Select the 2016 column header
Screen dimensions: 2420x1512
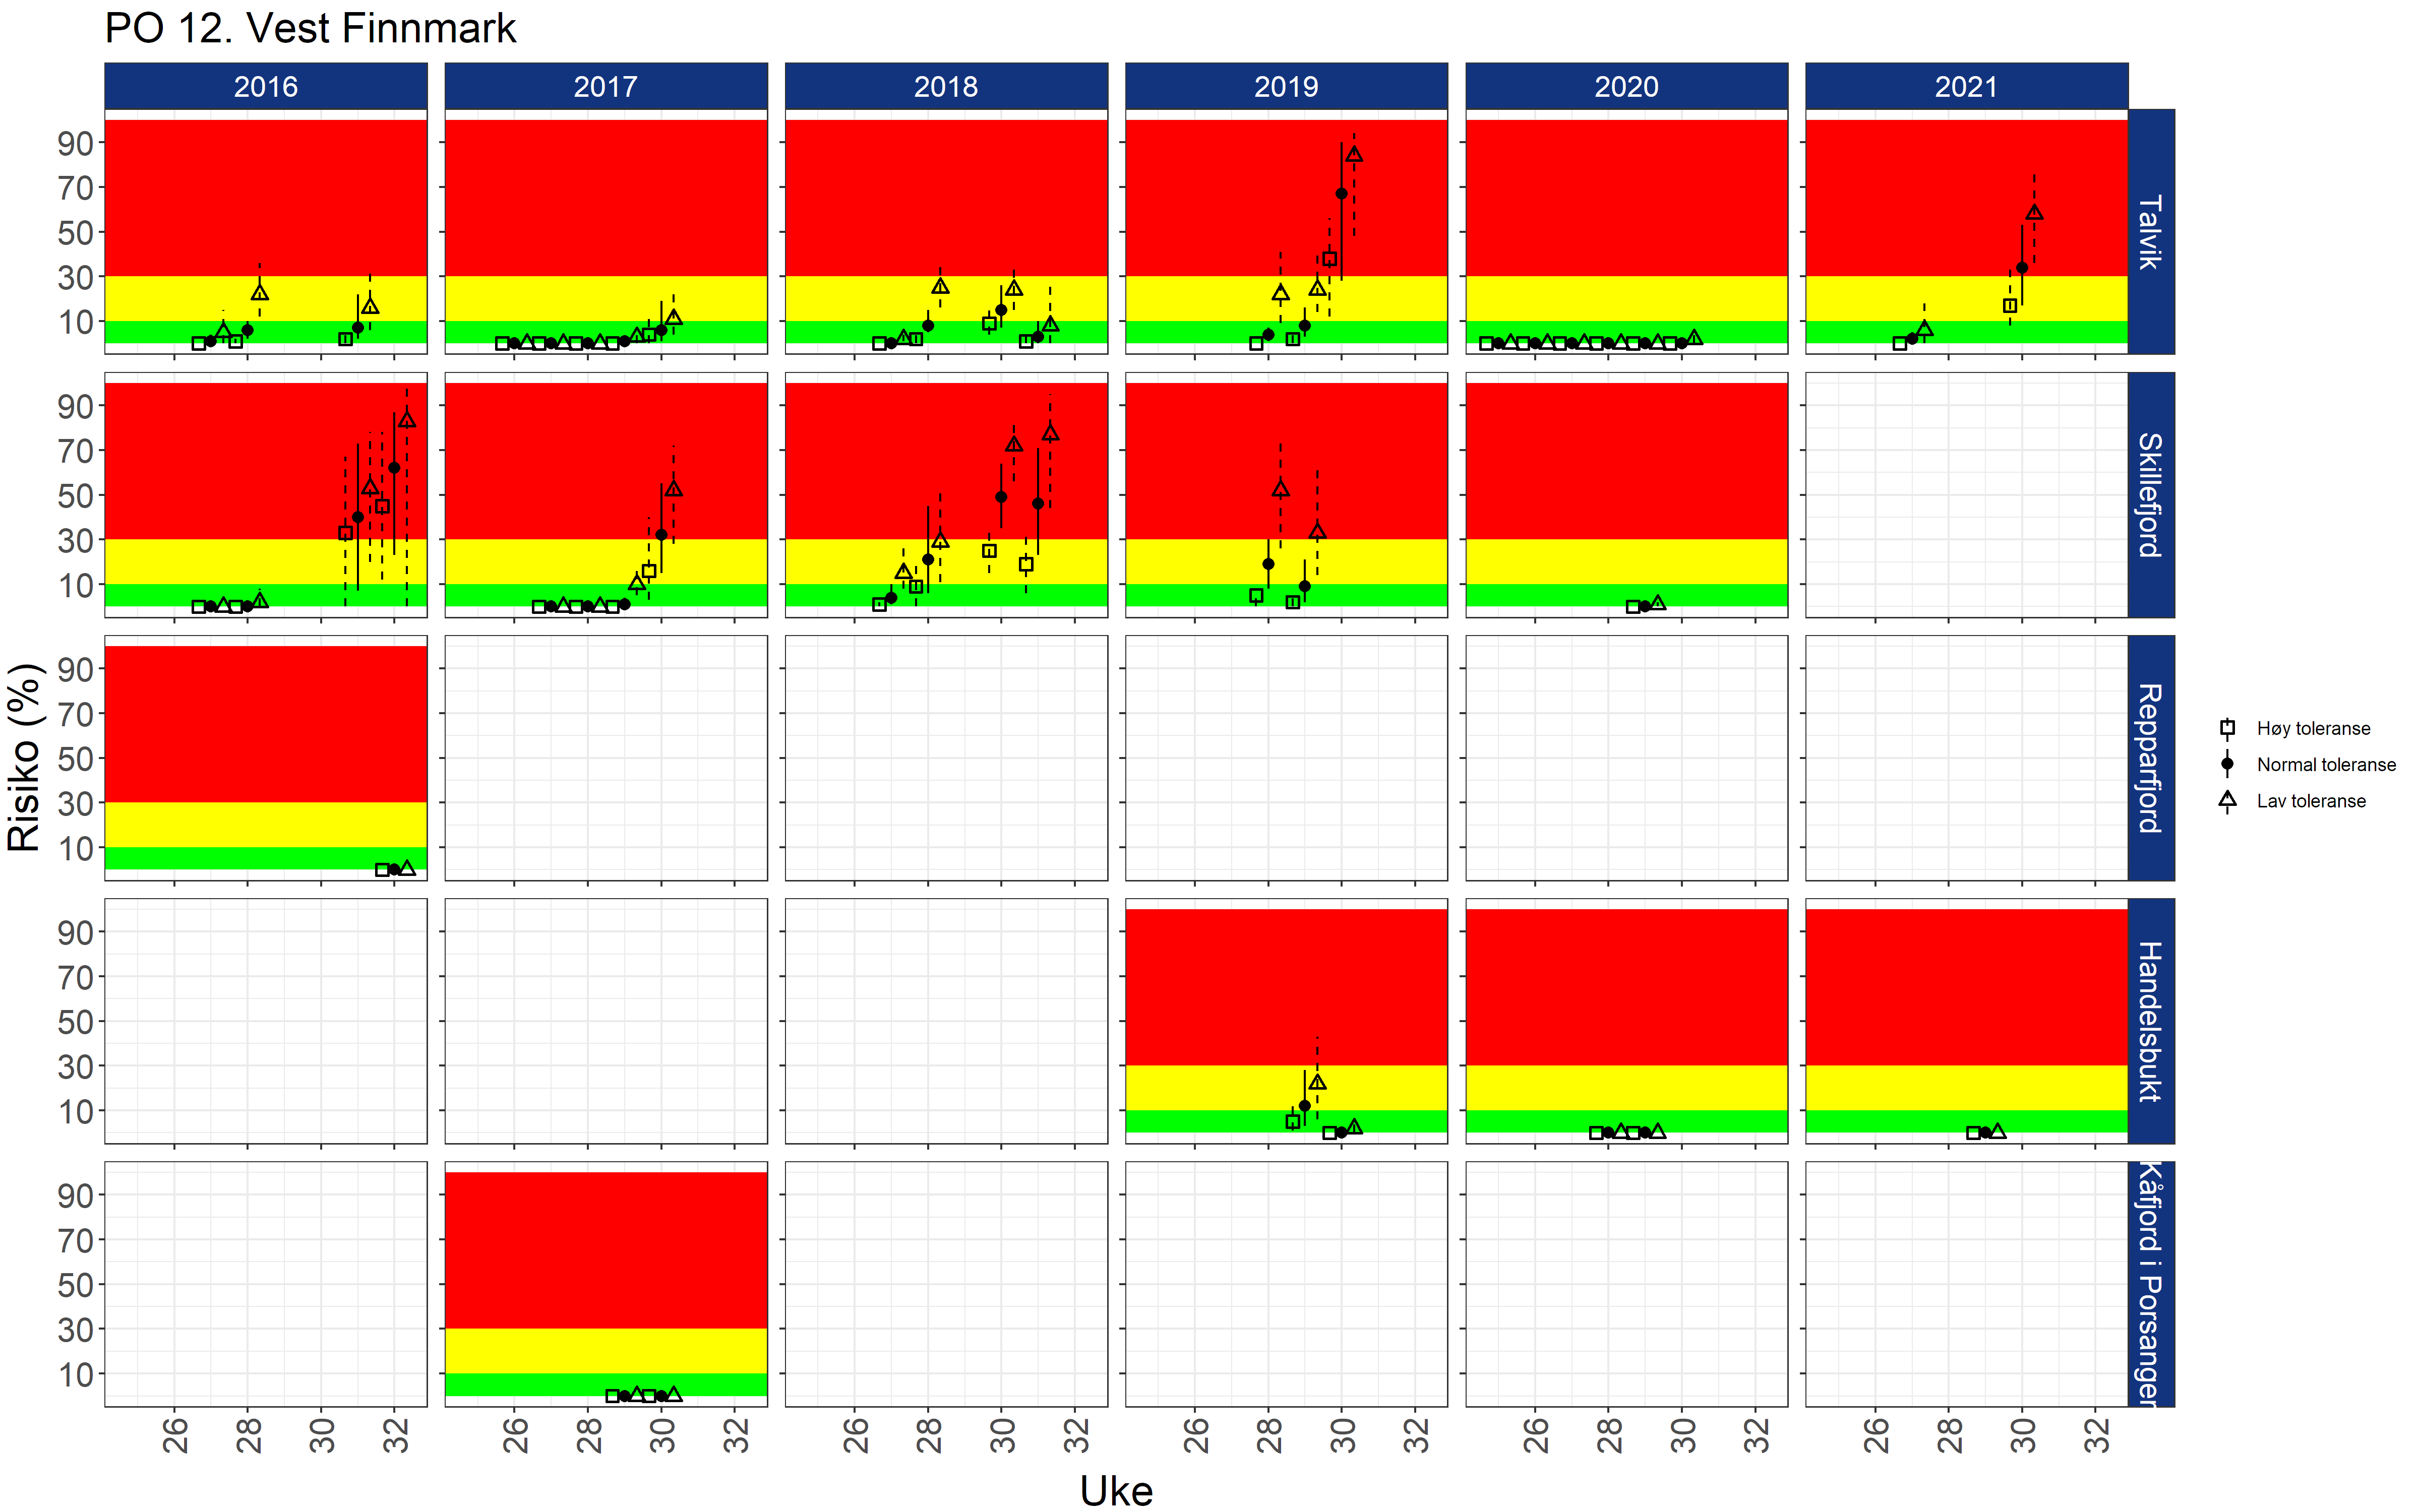[x=266, y=87]
